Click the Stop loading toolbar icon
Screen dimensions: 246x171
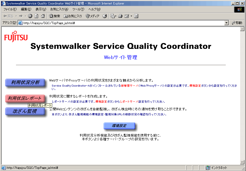30,16
